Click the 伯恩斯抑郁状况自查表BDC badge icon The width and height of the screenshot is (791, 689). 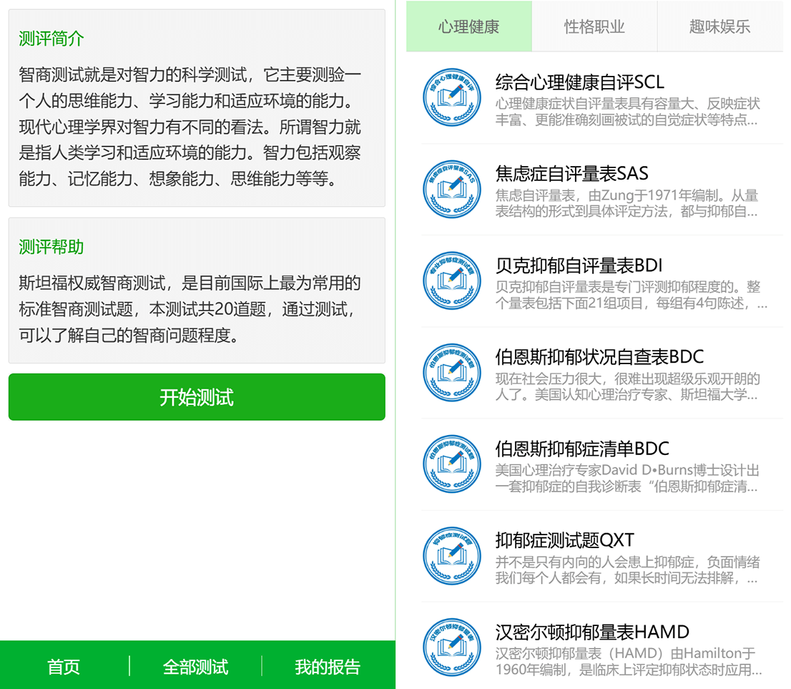point(452,371)
